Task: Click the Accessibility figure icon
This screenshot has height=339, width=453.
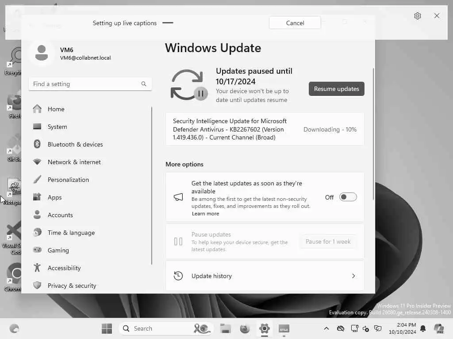Action: 37,267
